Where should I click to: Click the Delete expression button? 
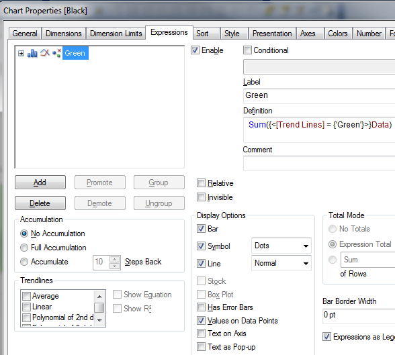pos(40,203)
